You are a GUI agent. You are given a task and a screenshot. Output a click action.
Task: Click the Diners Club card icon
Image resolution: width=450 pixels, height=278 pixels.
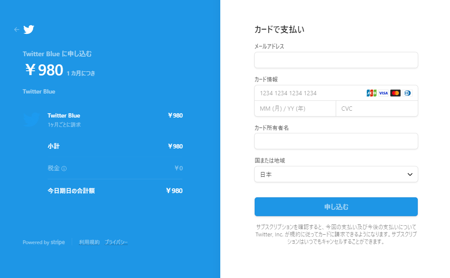coord(407,93)
